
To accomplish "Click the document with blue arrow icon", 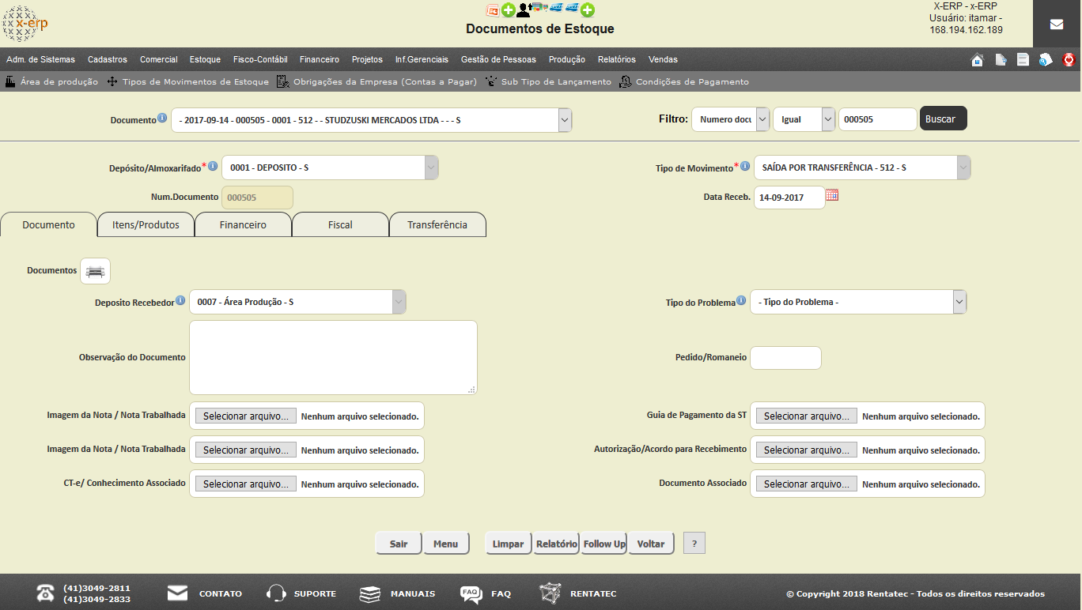I will click(x=1001, y=60).
